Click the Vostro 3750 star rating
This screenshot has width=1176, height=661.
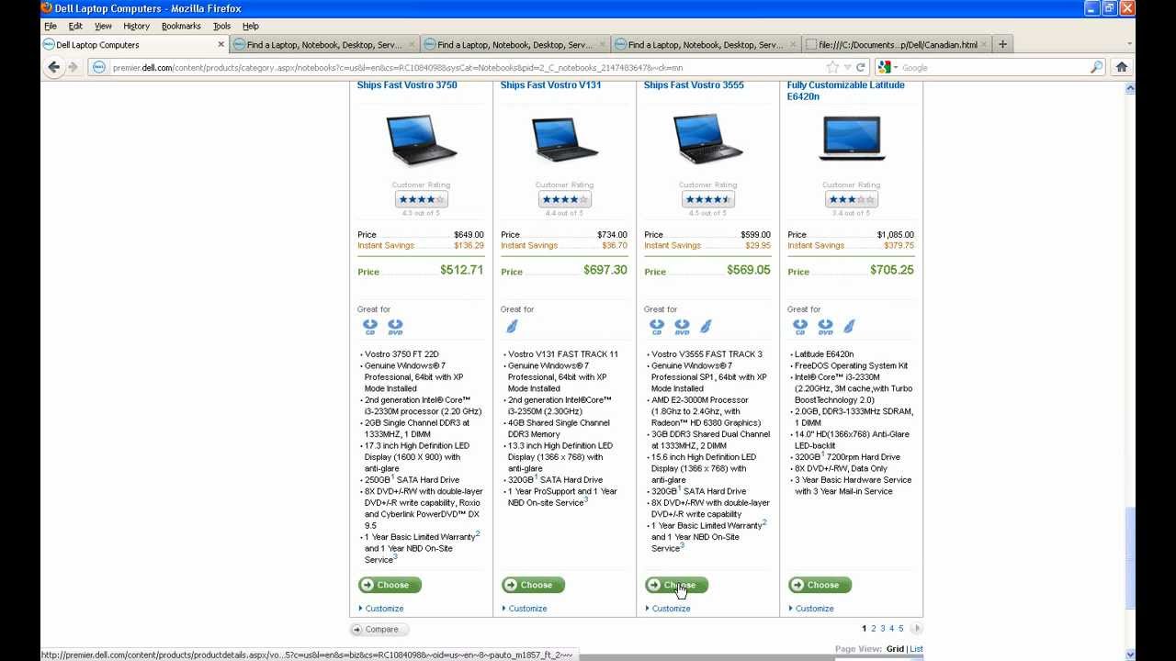tap(421, 199)
